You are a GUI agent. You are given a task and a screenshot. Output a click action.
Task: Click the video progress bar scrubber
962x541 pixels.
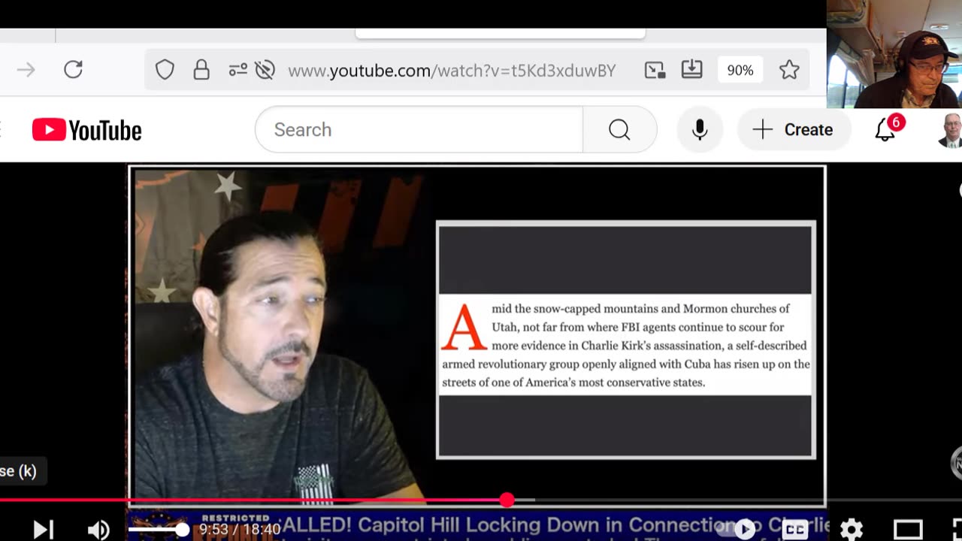[x=507, y=500]
